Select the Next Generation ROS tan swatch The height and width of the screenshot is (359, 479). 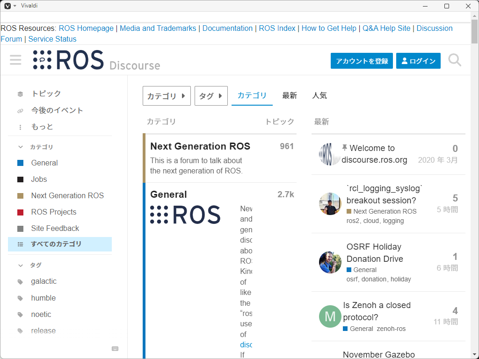tap(21, 196)
